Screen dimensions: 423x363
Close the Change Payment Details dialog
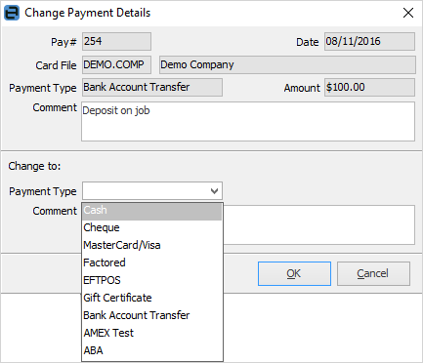pos(408,13)
